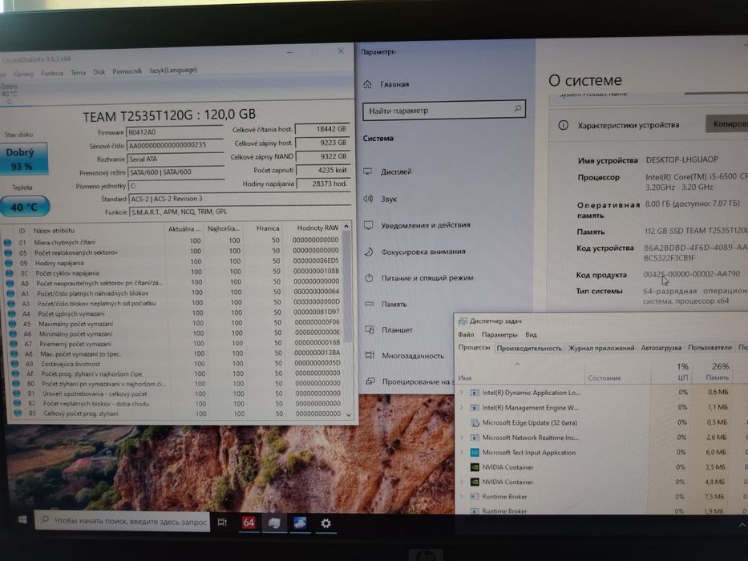The width and height of the screenshot is (748, 561).
Task: Open the Disk menu in CrystalDiskInfo
Action: pyautogui.click(x=99, y=72)
